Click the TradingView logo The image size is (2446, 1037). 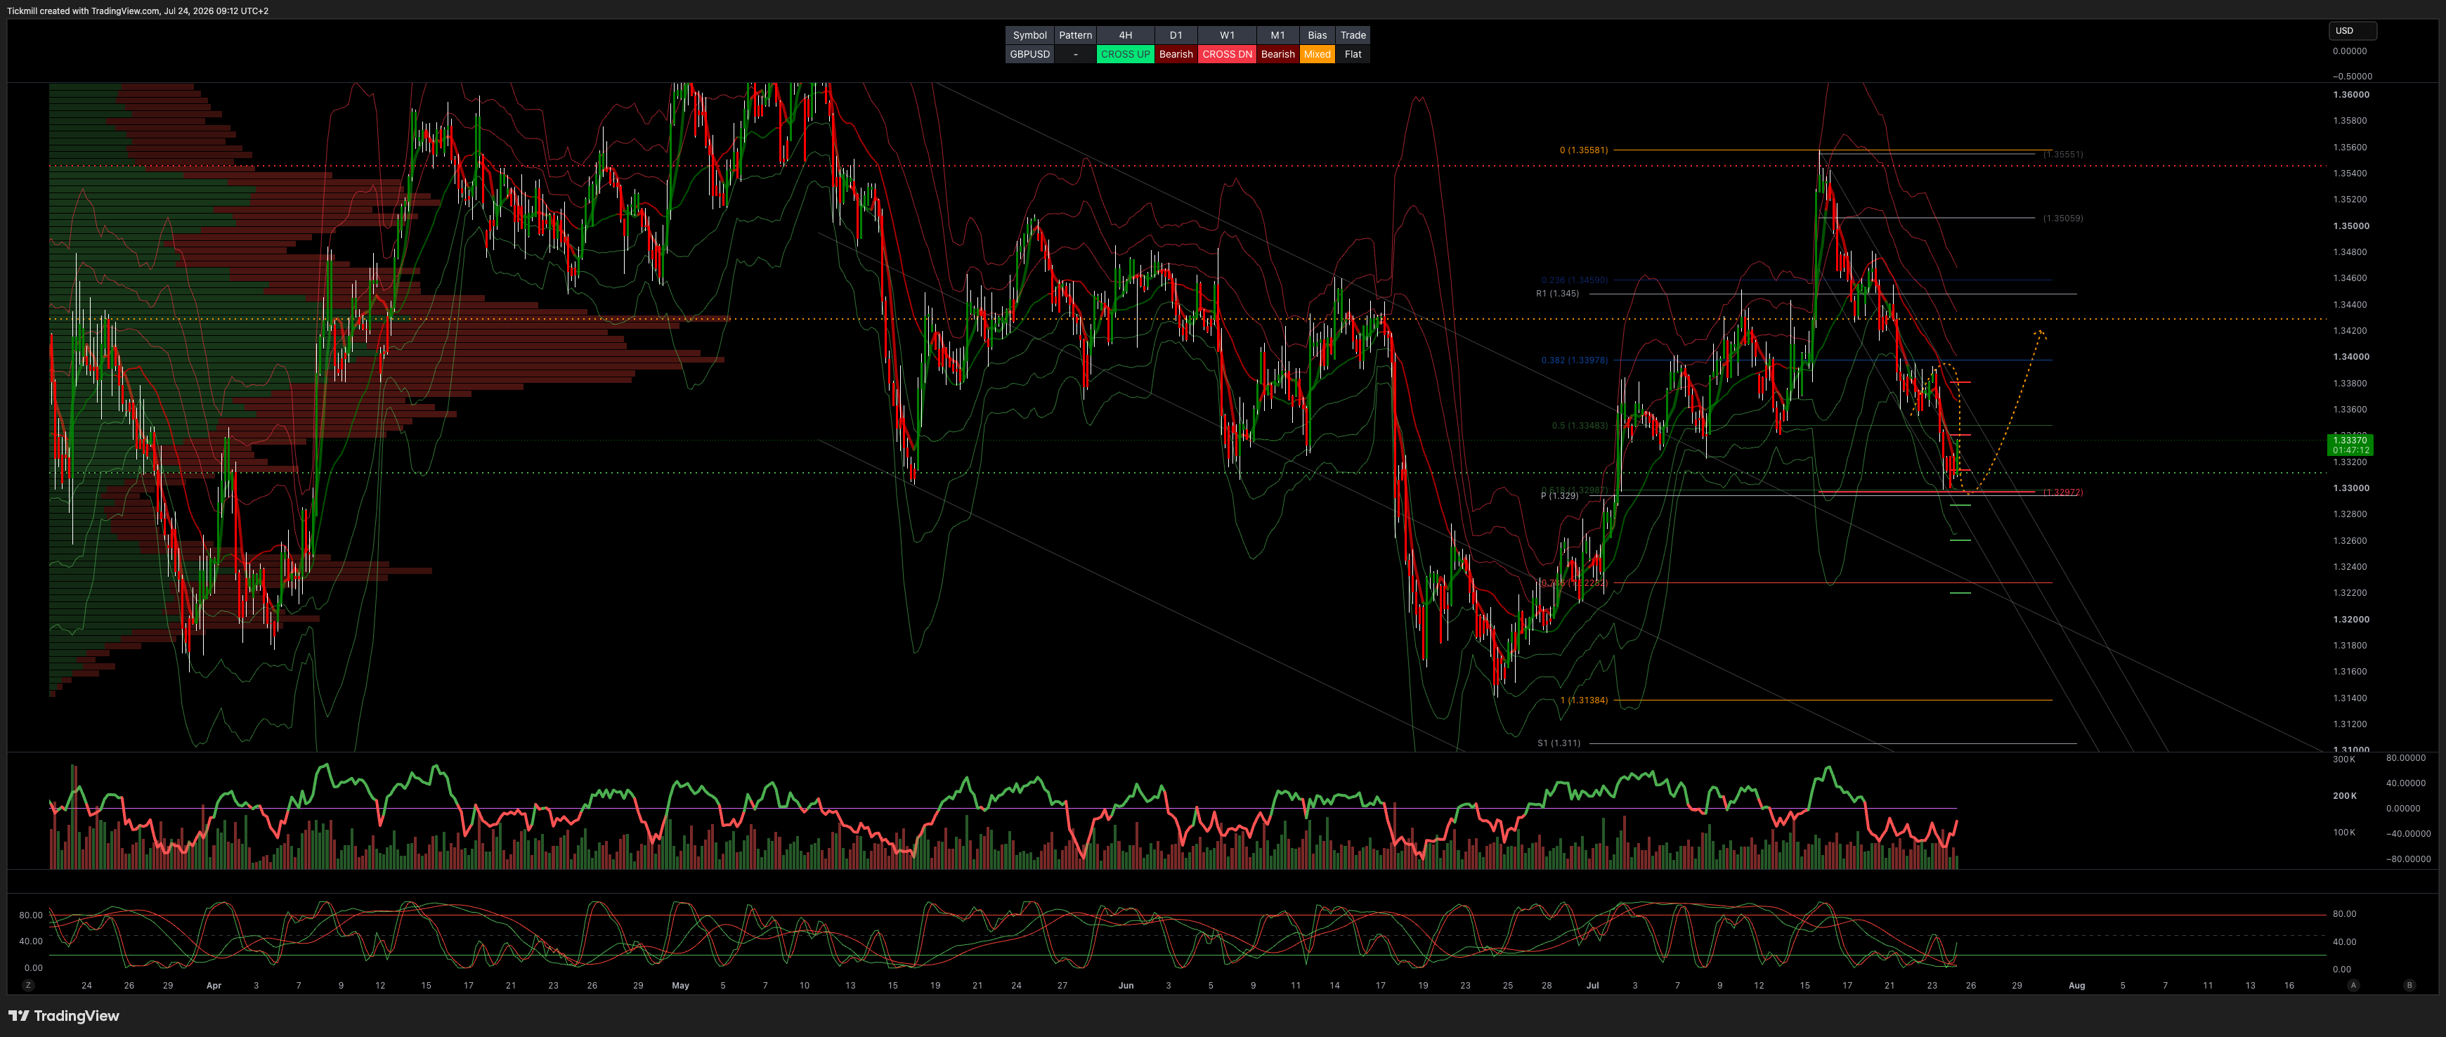click(x=64, y=1016)
